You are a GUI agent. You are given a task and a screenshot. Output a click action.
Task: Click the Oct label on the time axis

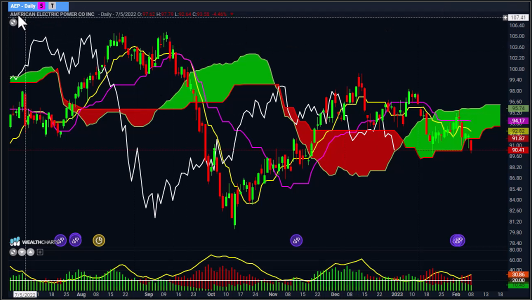pos(211,294)
